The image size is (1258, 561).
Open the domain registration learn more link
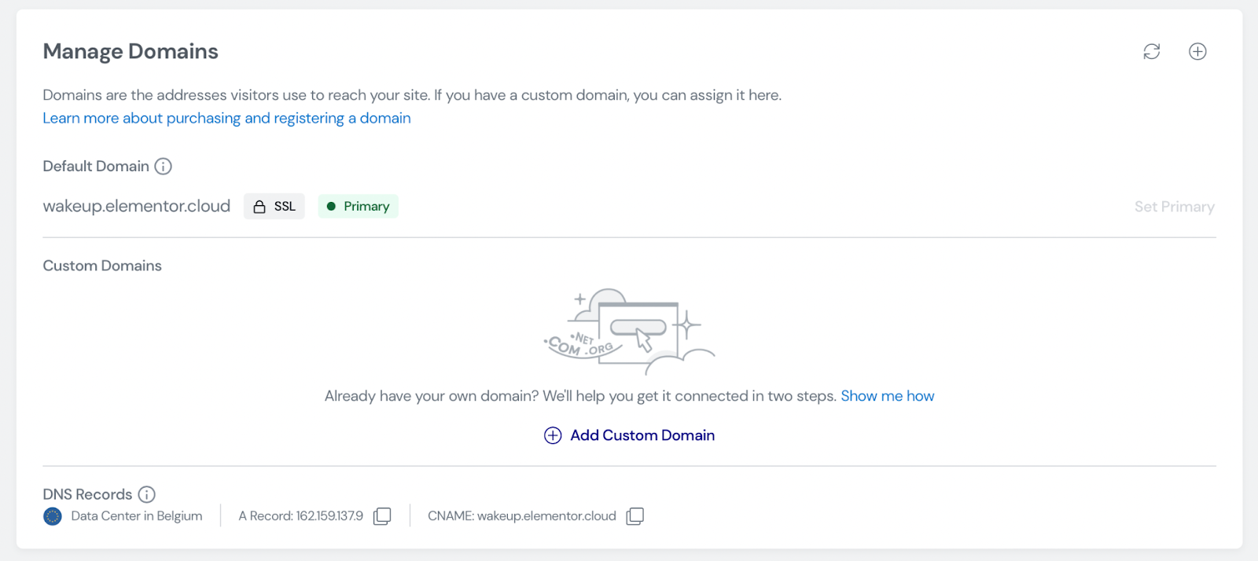226,118
